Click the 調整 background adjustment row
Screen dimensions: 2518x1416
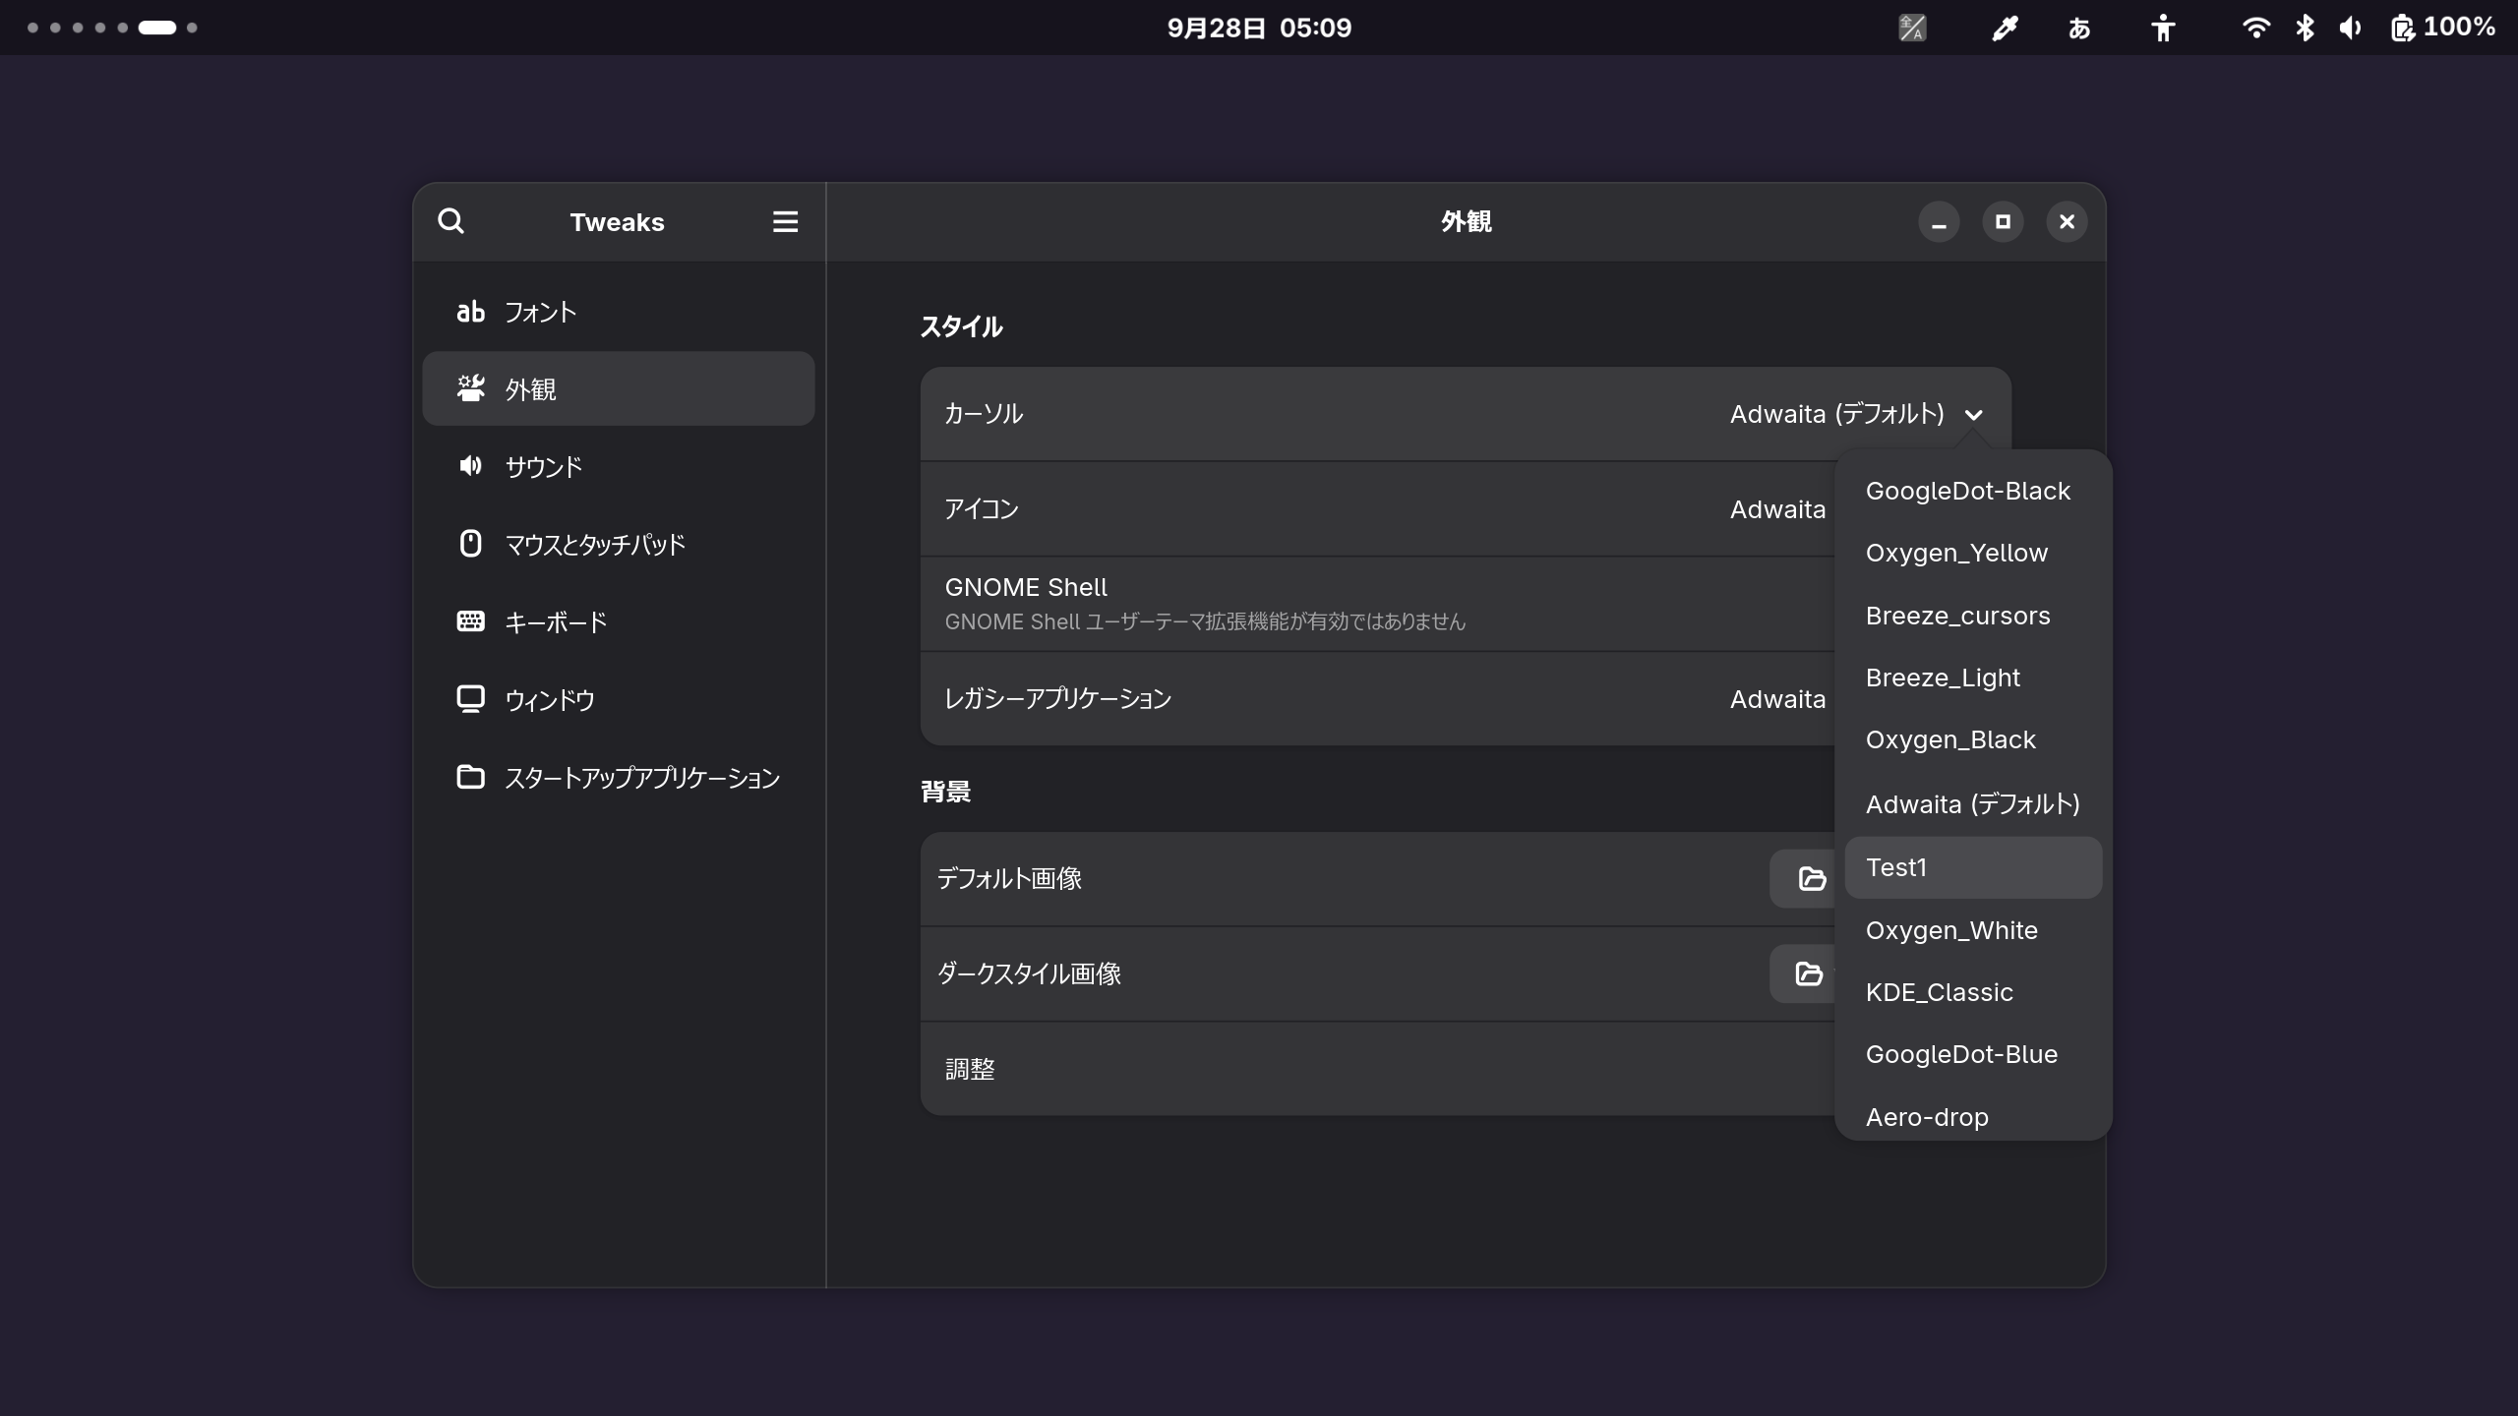1377,1069
